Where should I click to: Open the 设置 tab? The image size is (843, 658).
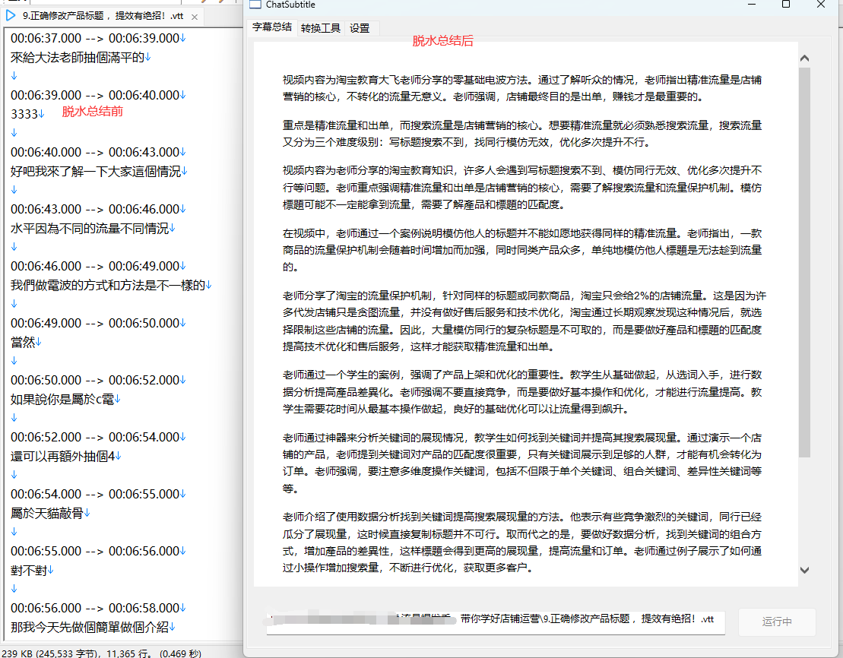pos(360,28)
